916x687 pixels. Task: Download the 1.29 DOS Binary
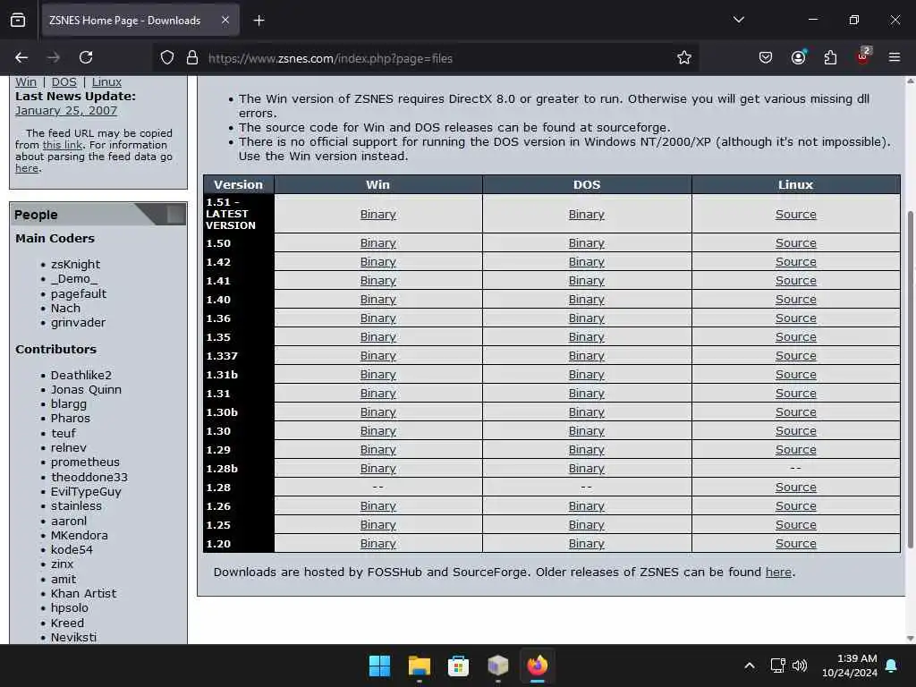click(x=587, y=450)
